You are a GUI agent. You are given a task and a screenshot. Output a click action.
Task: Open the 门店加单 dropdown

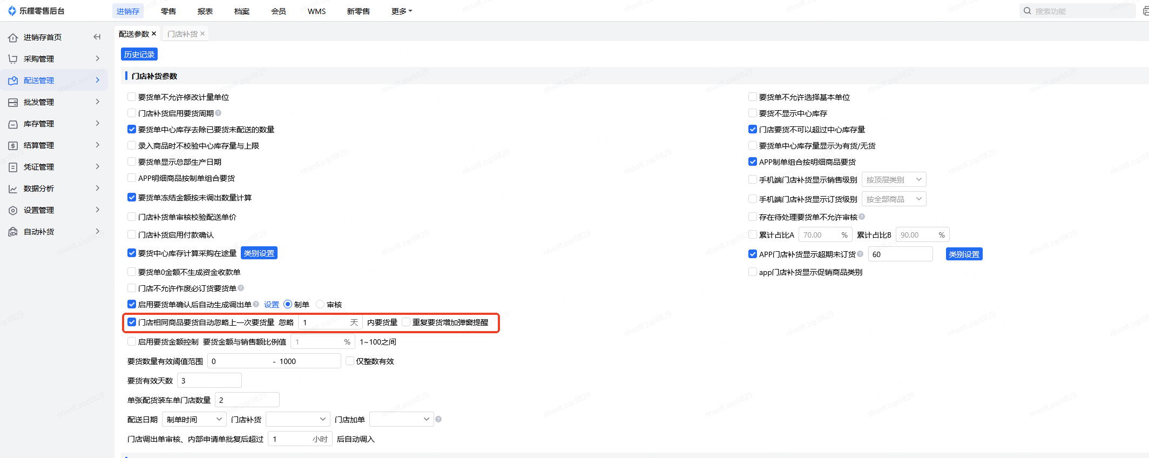tap(402, 419)
